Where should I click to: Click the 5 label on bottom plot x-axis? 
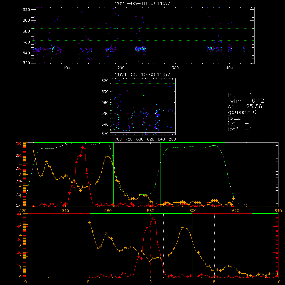click(x=215, y=282)
